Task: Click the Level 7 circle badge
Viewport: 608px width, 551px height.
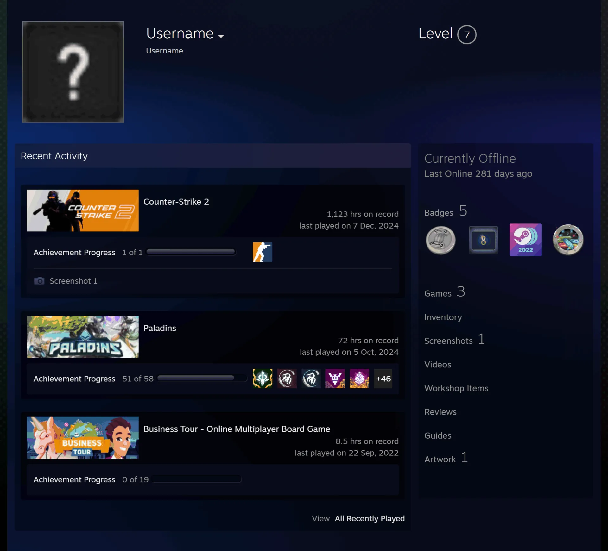Action: tap(466, 34)
